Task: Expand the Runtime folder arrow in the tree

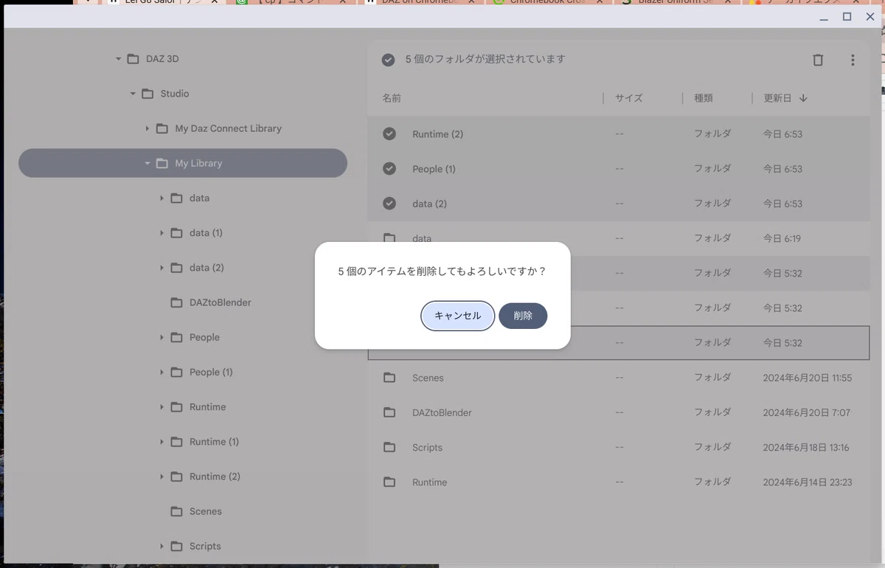Action: [162, 406]
